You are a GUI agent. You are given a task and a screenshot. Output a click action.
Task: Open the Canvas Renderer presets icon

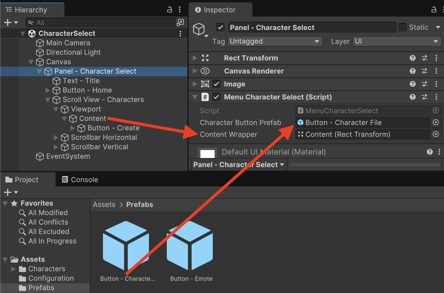424,71
